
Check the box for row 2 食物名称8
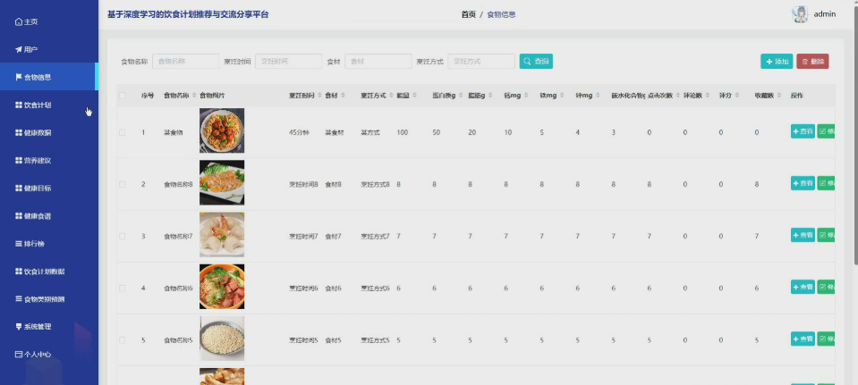122,185
